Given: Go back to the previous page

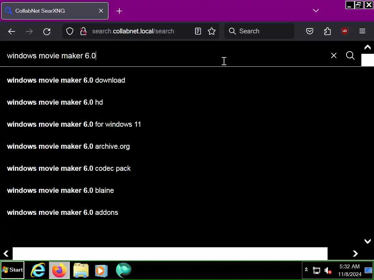Looking at the screenshot, I should (x=11, y=31).
